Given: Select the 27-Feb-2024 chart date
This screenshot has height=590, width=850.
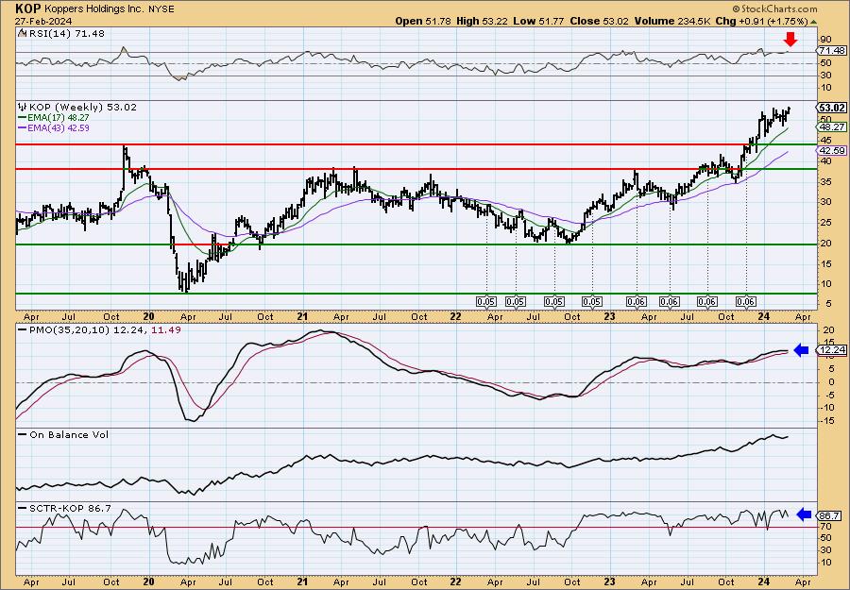Looking at the screenshot, I should [x=43, y=21].
